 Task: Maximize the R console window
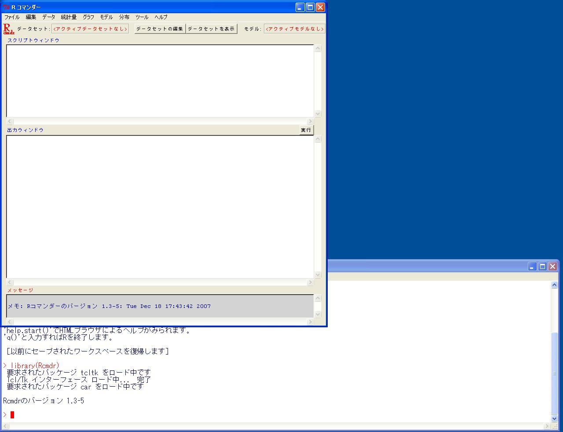tap(542, 267)
